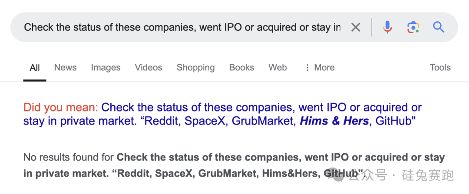Click the italic 'Hims & Hers' correction
The height and width of the screenshot is (194, 469).
(335, 121)
